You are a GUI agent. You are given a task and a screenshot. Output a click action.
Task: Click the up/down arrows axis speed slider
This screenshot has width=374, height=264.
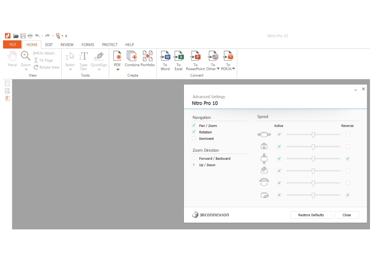coord(313,159)
